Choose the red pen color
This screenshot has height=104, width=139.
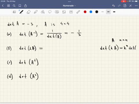[85, 12]
